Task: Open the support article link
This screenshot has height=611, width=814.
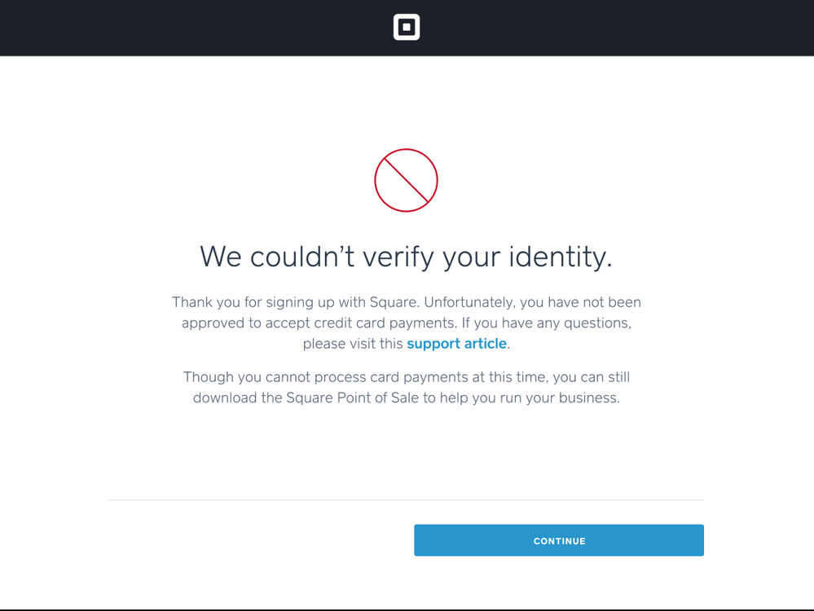Action: pyautogui.click(x=456, y=344)
